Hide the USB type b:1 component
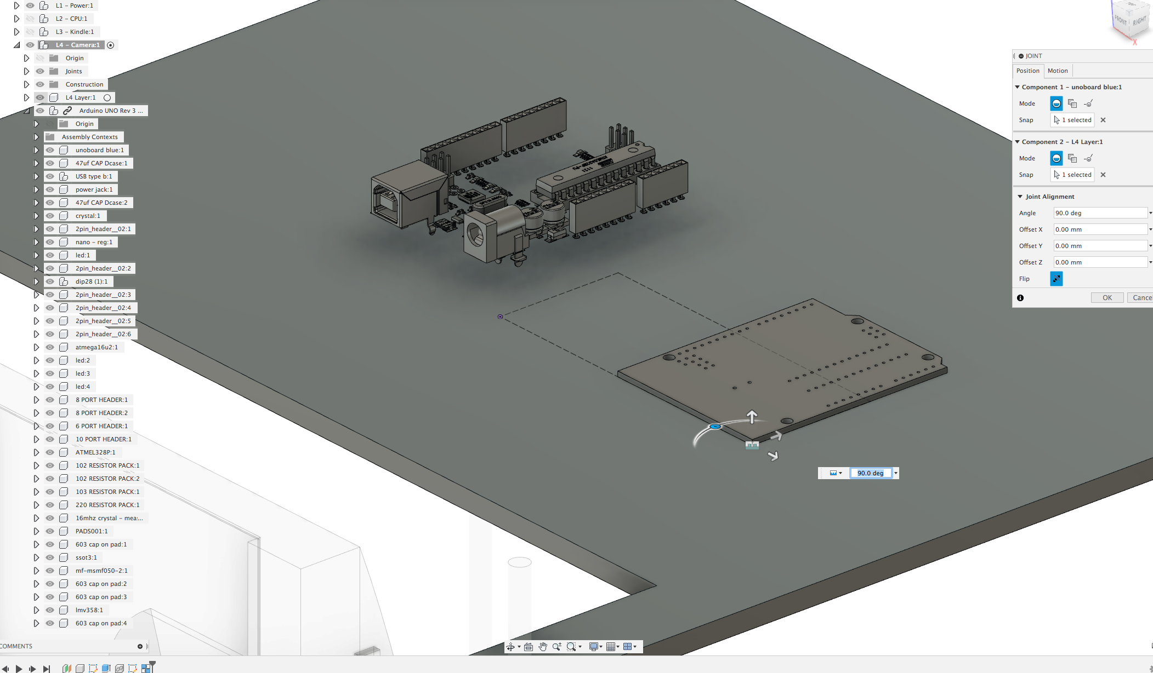This screenshot has width=1153, height=673. [x=50, y=176]
